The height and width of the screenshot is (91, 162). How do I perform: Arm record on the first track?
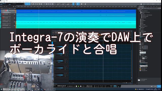pos(6,10)
